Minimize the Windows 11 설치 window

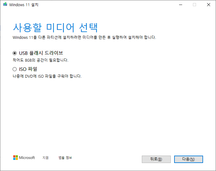tap(181, 5)
